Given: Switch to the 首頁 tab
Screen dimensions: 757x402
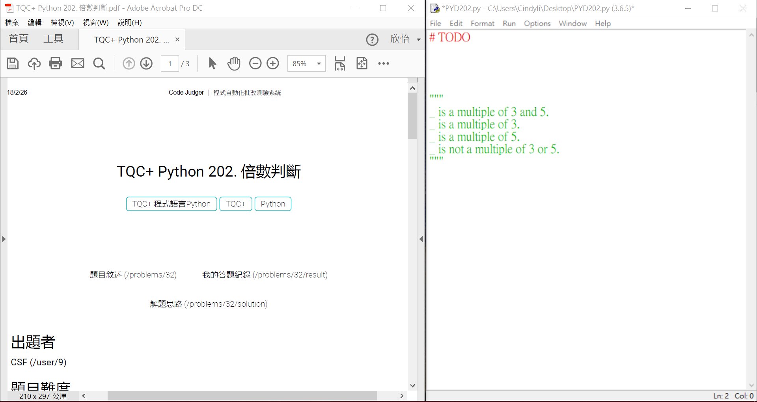Looking at the screenshot, I should [19, 39].
